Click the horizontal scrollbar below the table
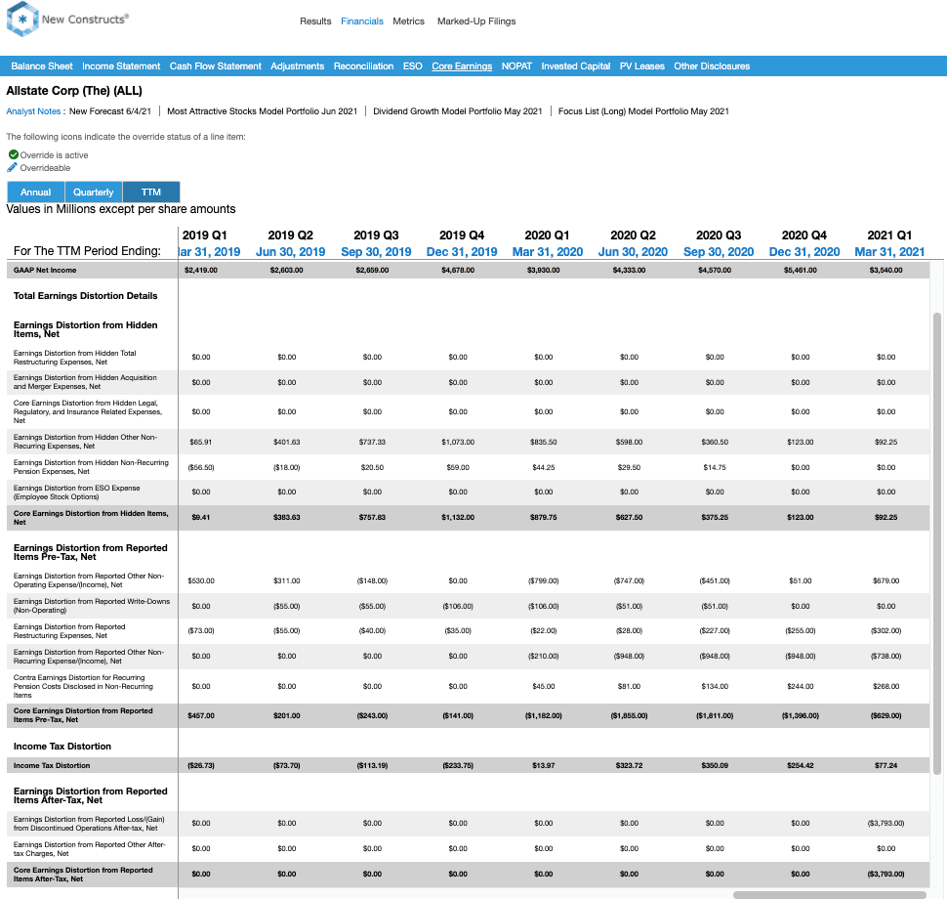The image size is (947, 899). pos(829,895)
